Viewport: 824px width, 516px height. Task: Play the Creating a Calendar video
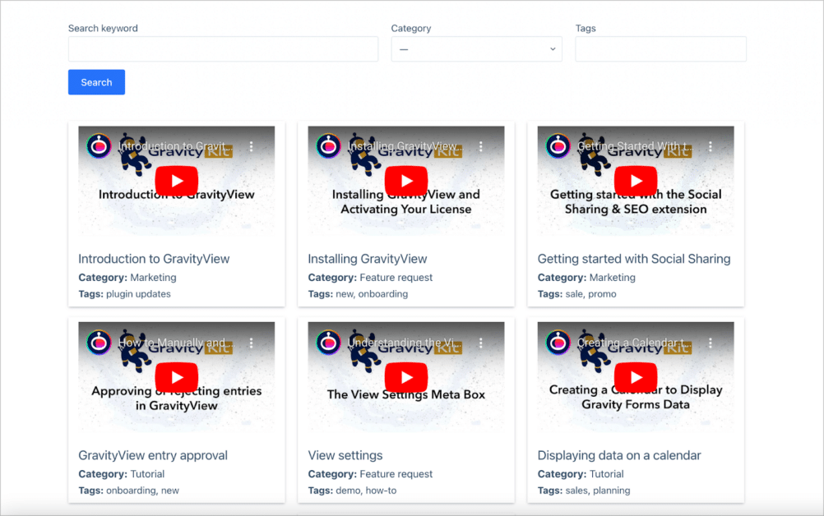[635, 377]
